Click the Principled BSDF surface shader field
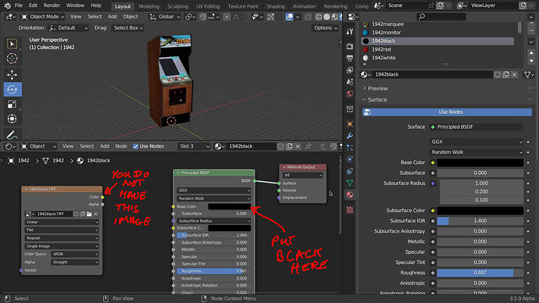Viewport: 539px width, 303px height. coord(477,127)
